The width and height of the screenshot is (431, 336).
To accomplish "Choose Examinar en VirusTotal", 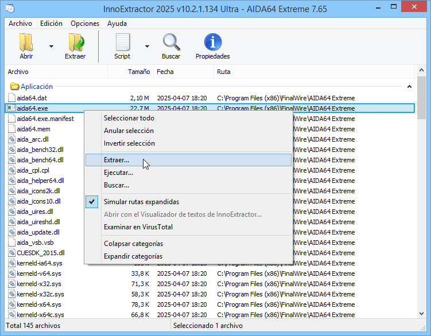I will pyautogui.click(x=188, y=227).
